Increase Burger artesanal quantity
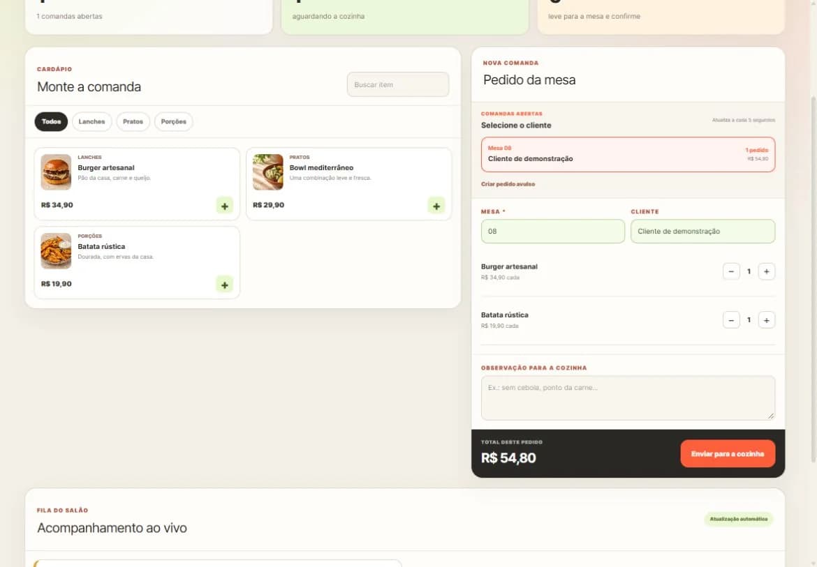Image resolution: width=817 pixels, height=567 pixels. pyautogui.click(x=767, y=271)
